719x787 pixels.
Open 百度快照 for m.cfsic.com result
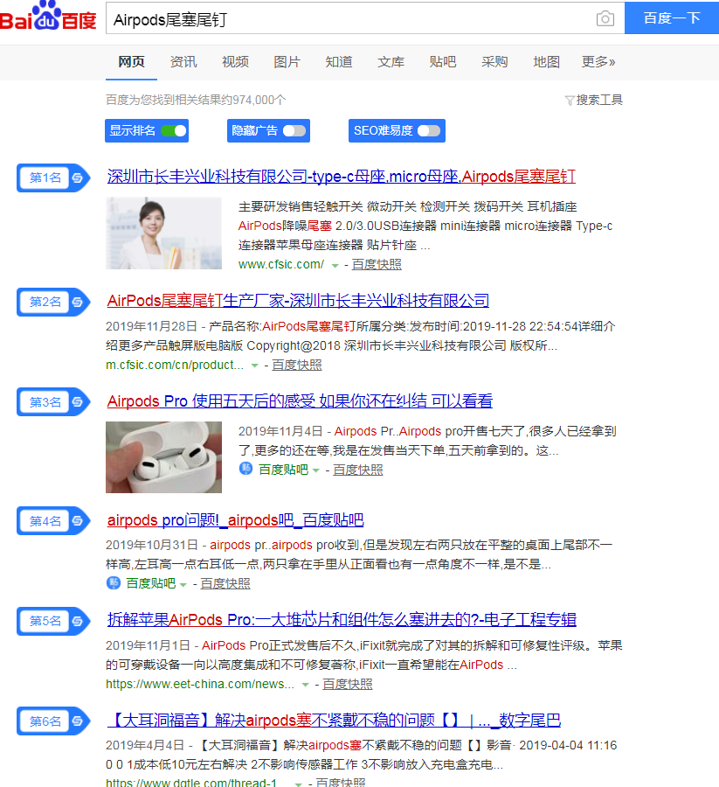[x=297, y=365]
